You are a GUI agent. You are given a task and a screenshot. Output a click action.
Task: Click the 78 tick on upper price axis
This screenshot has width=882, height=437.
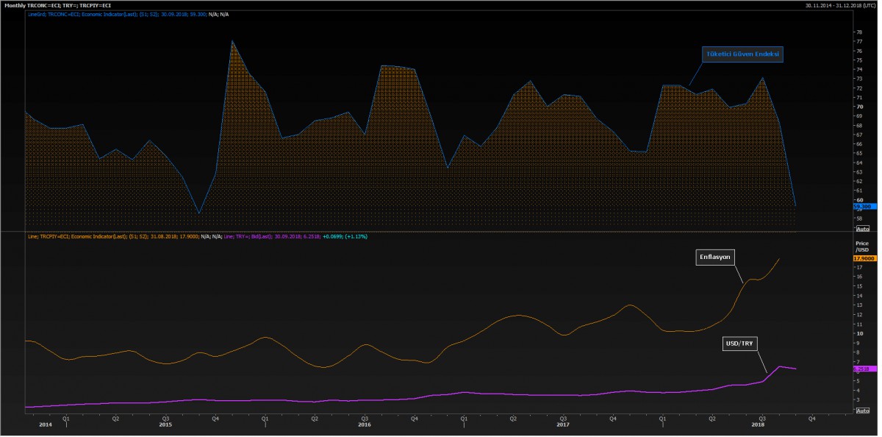coord(858,32)
